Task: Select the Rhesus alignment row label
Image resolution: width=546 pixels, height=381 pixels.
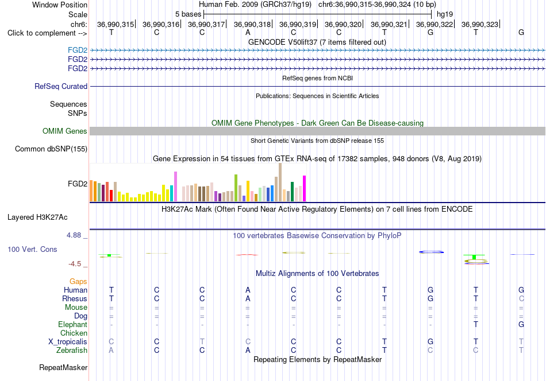Action: coord(75,298)
